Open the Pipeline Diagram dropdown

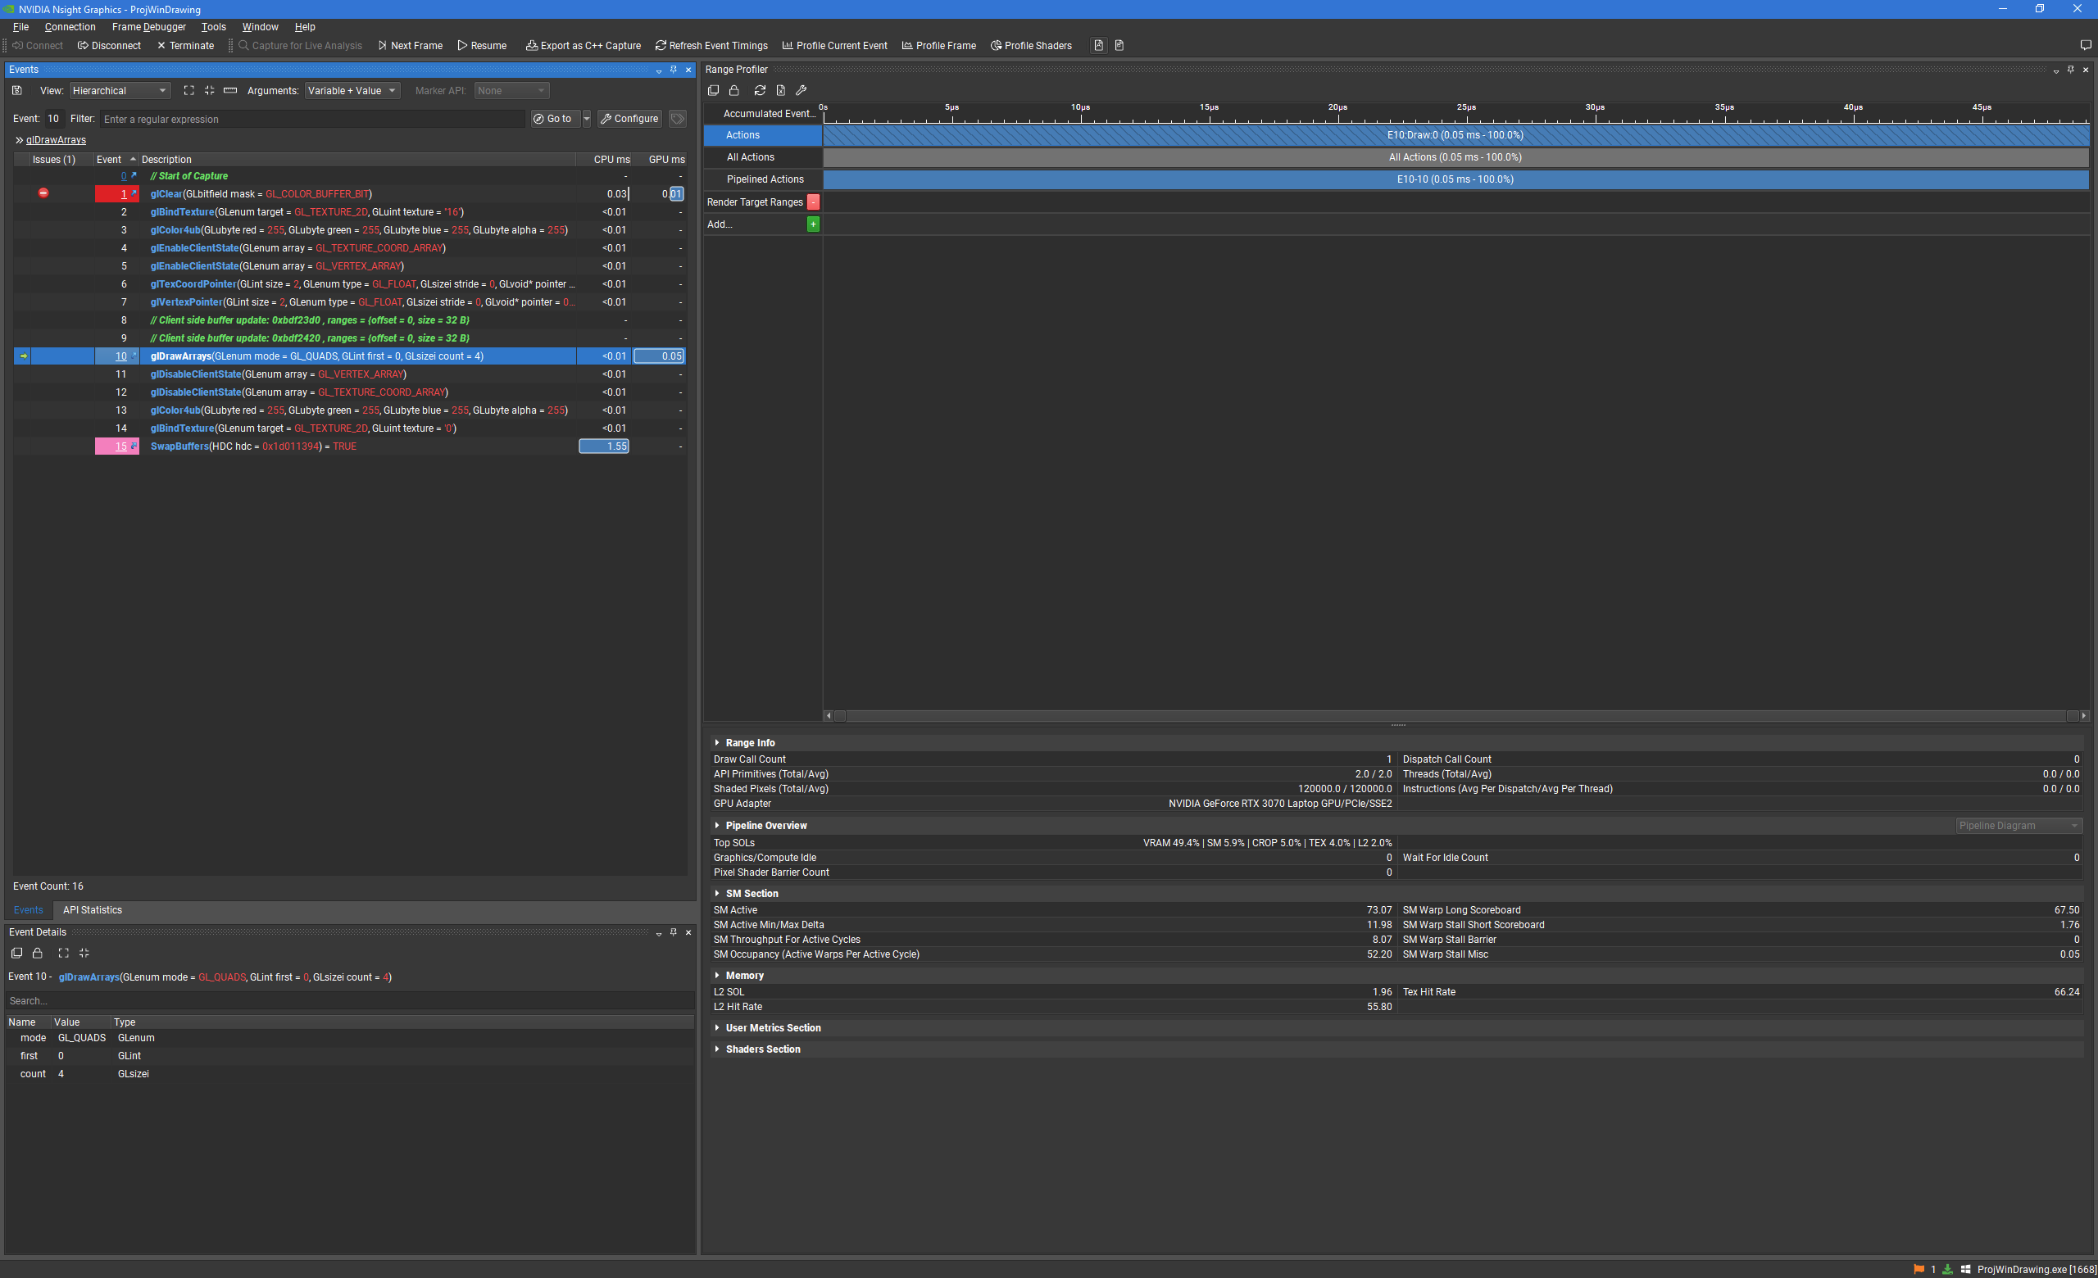[x=2019, y=825]
